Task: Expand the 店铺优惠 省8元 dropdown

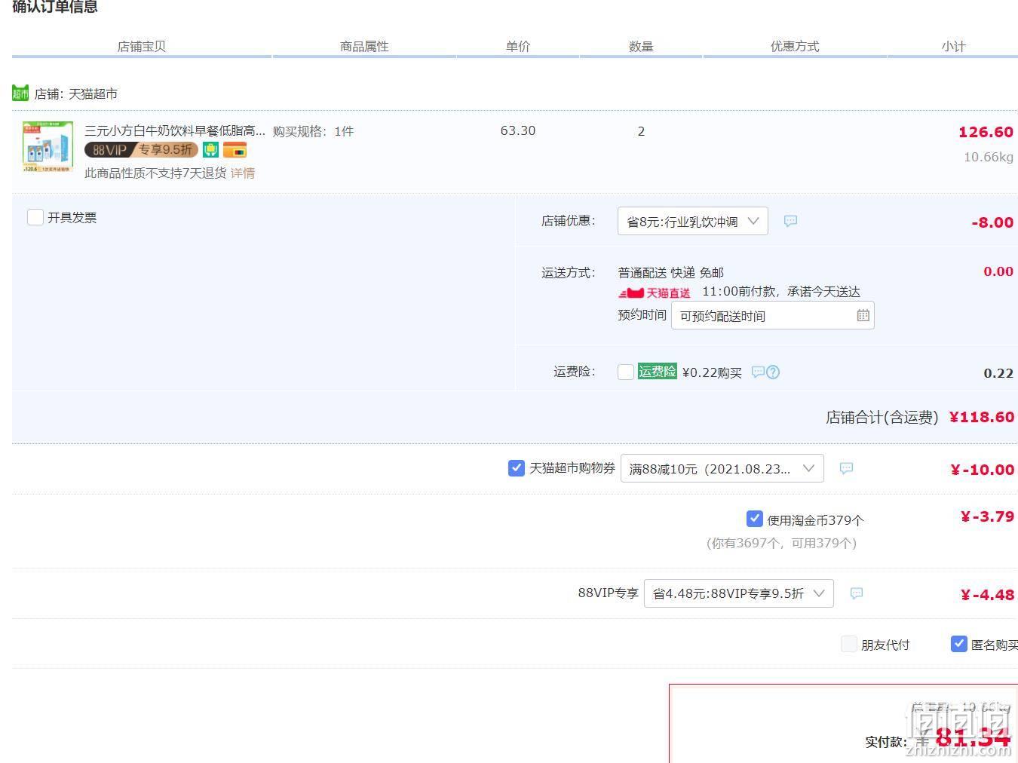Action: pyautogui.click(x=692, y=221)
